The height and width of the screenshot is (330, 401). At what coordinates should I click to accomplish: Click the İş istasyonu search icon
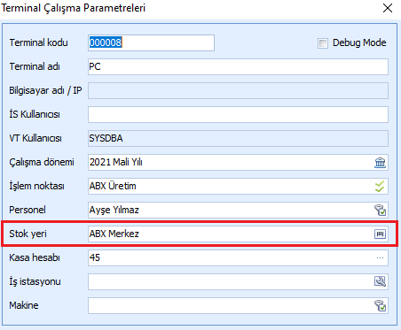point(380,281)
